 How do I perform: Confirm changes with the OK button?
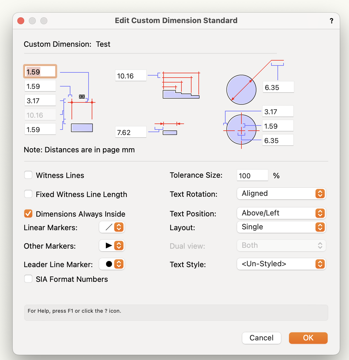(308, 338)
